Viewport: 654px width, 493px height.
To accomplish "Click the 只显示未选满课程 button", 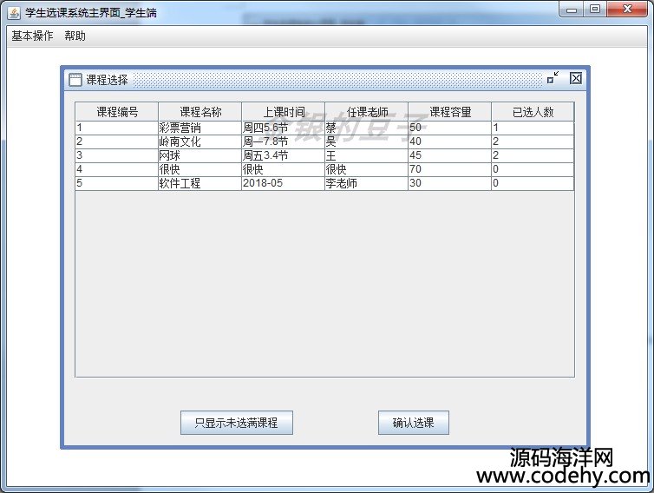I will click(x=237, y=423).
